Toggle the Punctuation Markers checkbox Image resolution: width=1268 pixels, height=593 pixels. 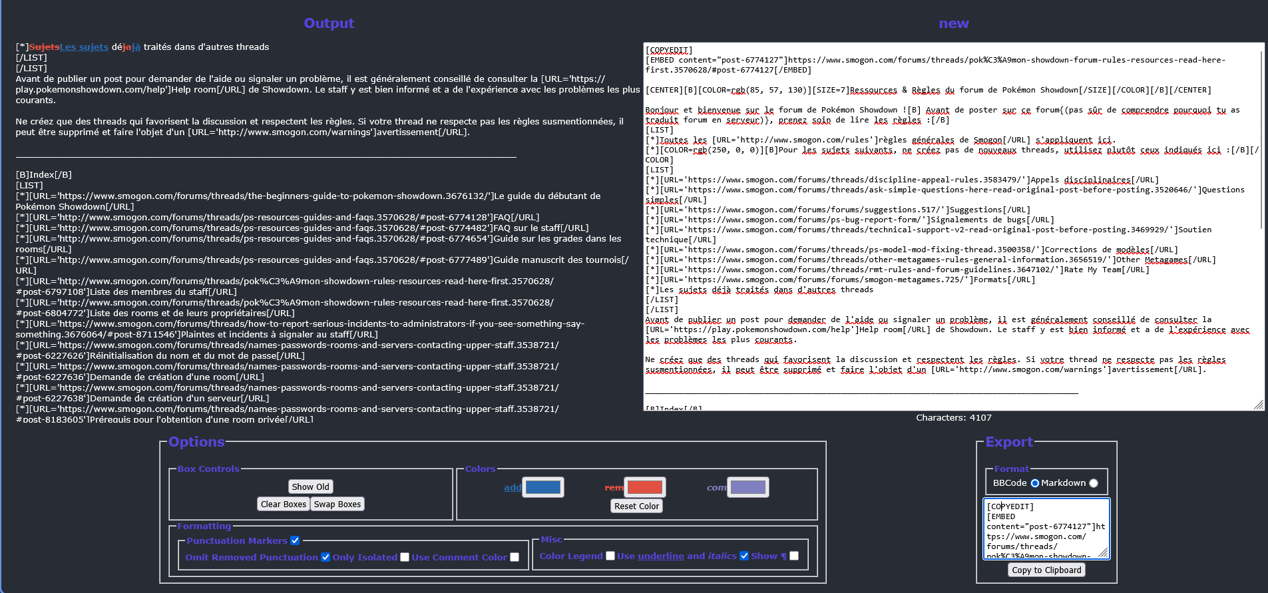pyautogui.click(x=295, y=540)
